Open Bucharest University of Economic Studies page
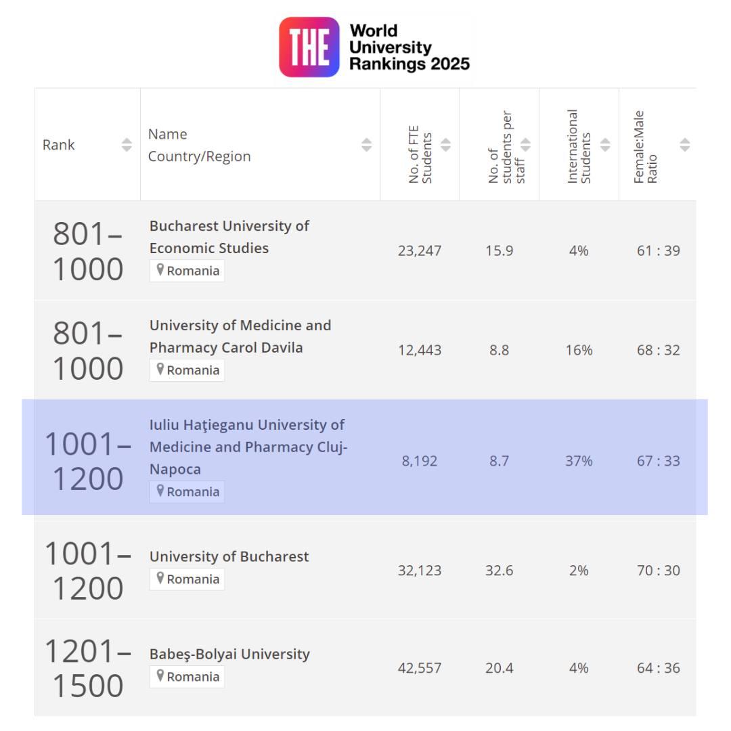 tap(229, 237)
